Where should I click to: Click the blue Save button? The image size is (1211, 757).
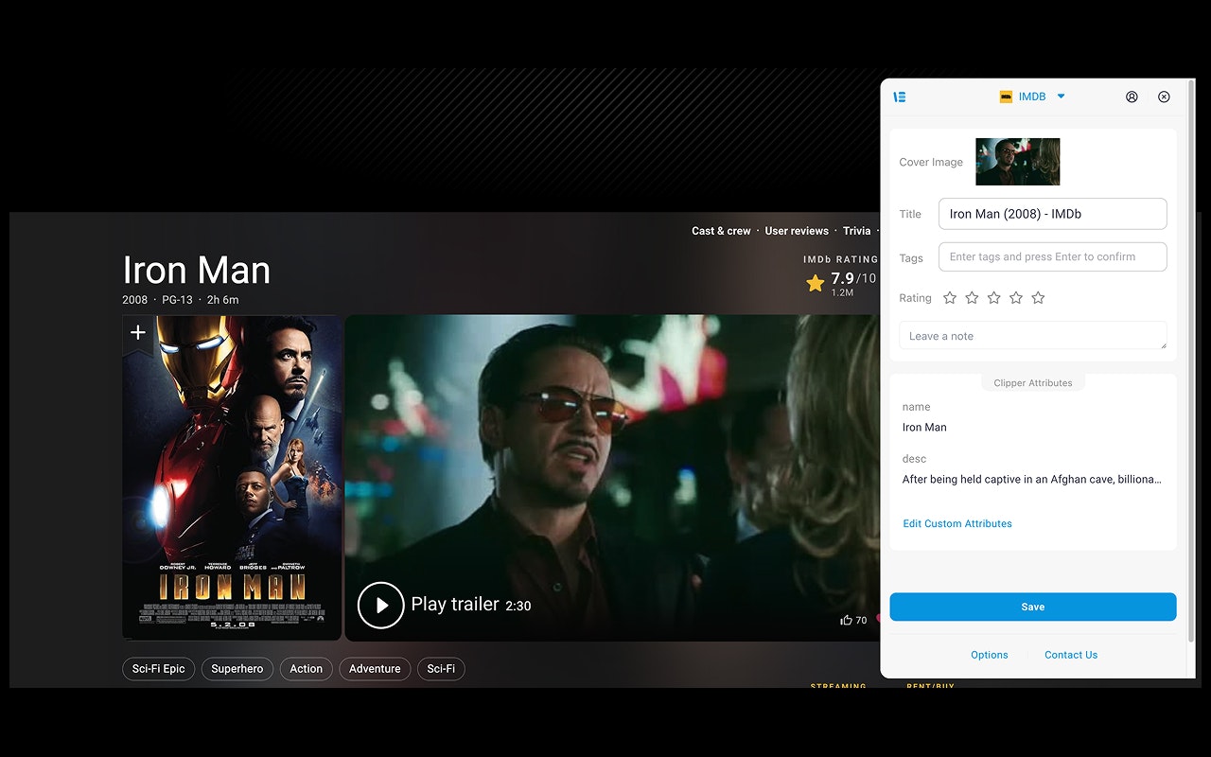(x=1033, y=607)
